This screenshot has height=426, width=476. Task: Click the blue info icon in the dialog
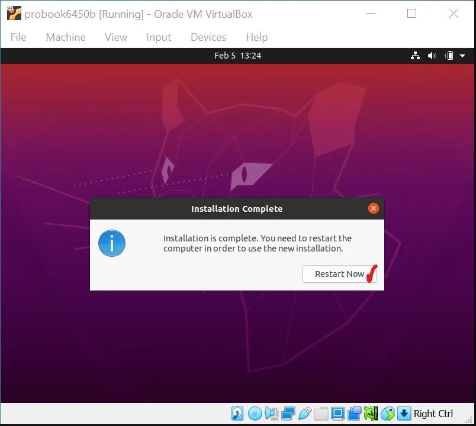click(112, 243)
